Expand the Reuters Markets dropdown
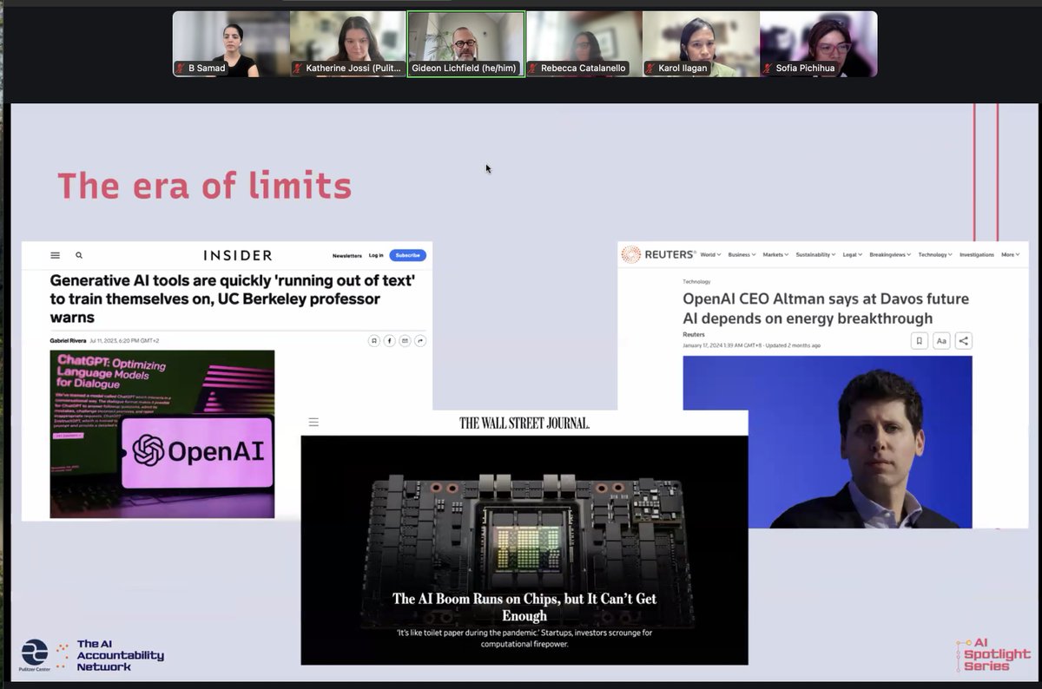 (x=775, y=254)
